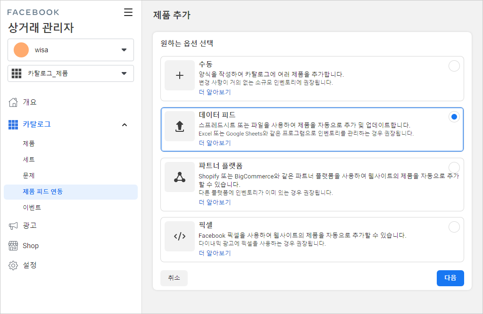Click the 데이터 피드 option title
Viewport: 483px width, 314px height.
pyautogui.click(x=217, y=115)
